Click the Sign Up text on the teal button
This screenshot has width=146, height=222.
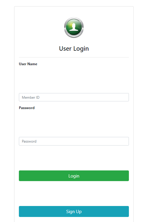pos(74,212)
